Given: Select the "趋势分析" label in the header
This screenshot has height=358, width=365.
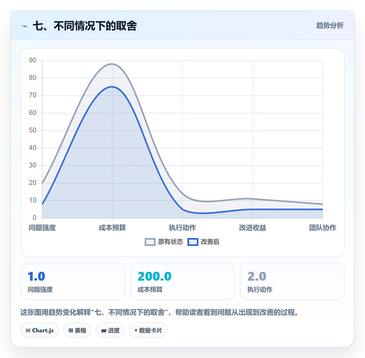Looking at the screenshot, I should [x=330, y=25].
